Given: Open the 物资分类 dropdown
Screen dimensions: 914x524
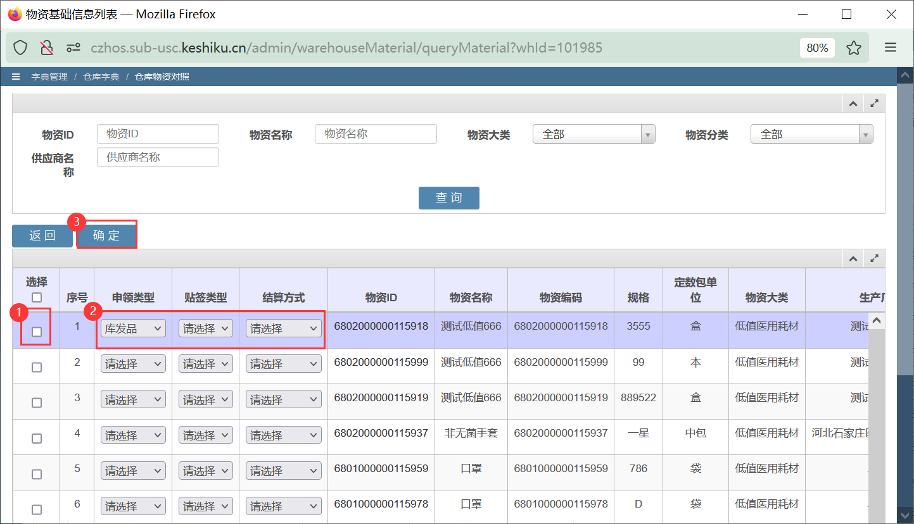Looking at the screenshot, I should coord(812,134).
